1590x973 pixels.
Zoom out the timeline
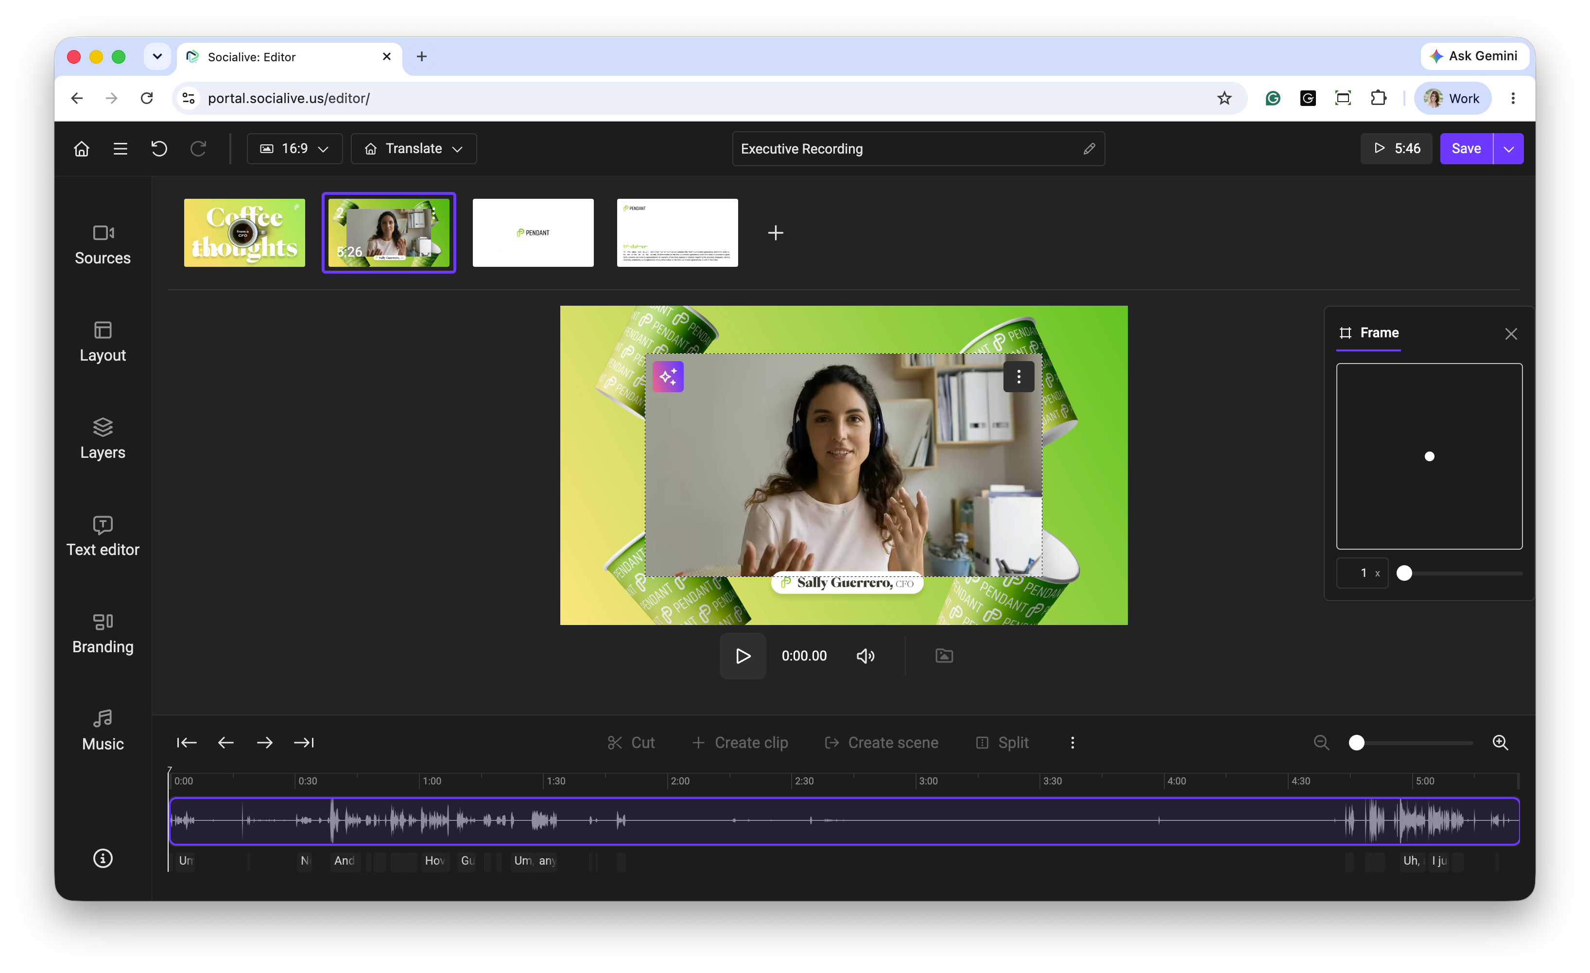[1321, 743]
